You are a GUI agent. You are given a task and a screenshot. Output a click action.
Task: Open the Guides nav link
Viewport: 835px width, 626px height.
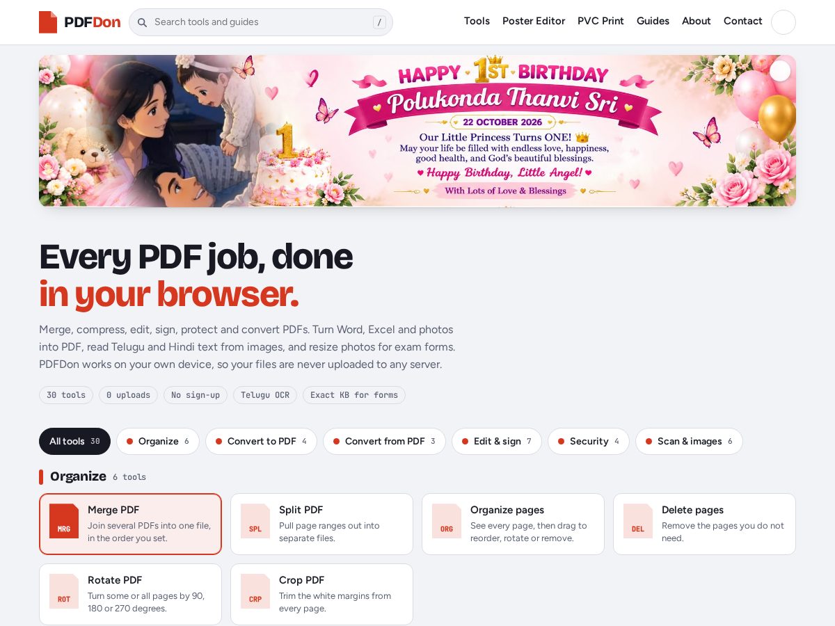click(x=653, y=21)
